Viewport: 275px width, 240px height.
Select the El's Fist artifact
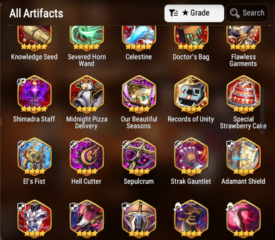pyautogui.click(x=34, y=157)
